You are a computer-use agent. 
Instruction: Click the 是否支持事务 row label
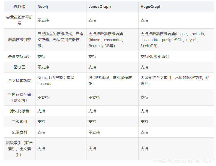pyautogui.click(x=19, y=56)
